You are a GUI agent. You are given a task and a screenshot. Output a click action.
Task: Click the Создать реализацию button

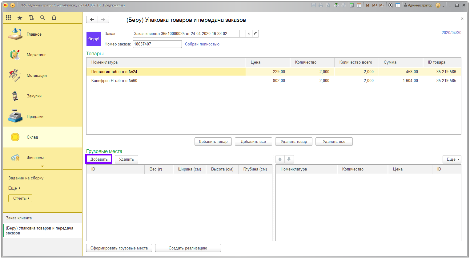tap(188, 248)
